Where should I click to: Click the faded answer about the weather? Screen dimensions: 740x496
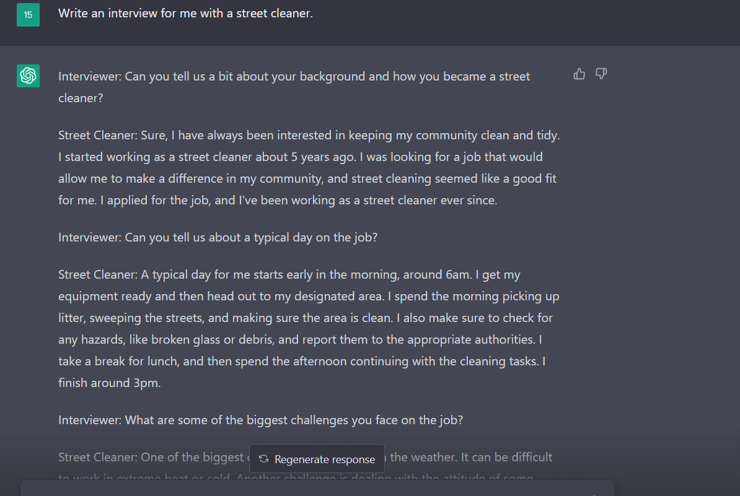pos(471,458)
